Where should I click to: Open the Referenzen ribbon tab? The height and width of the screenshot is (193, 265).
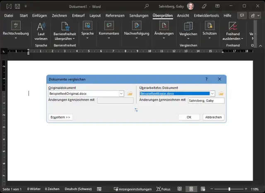(x=115, y=15)
